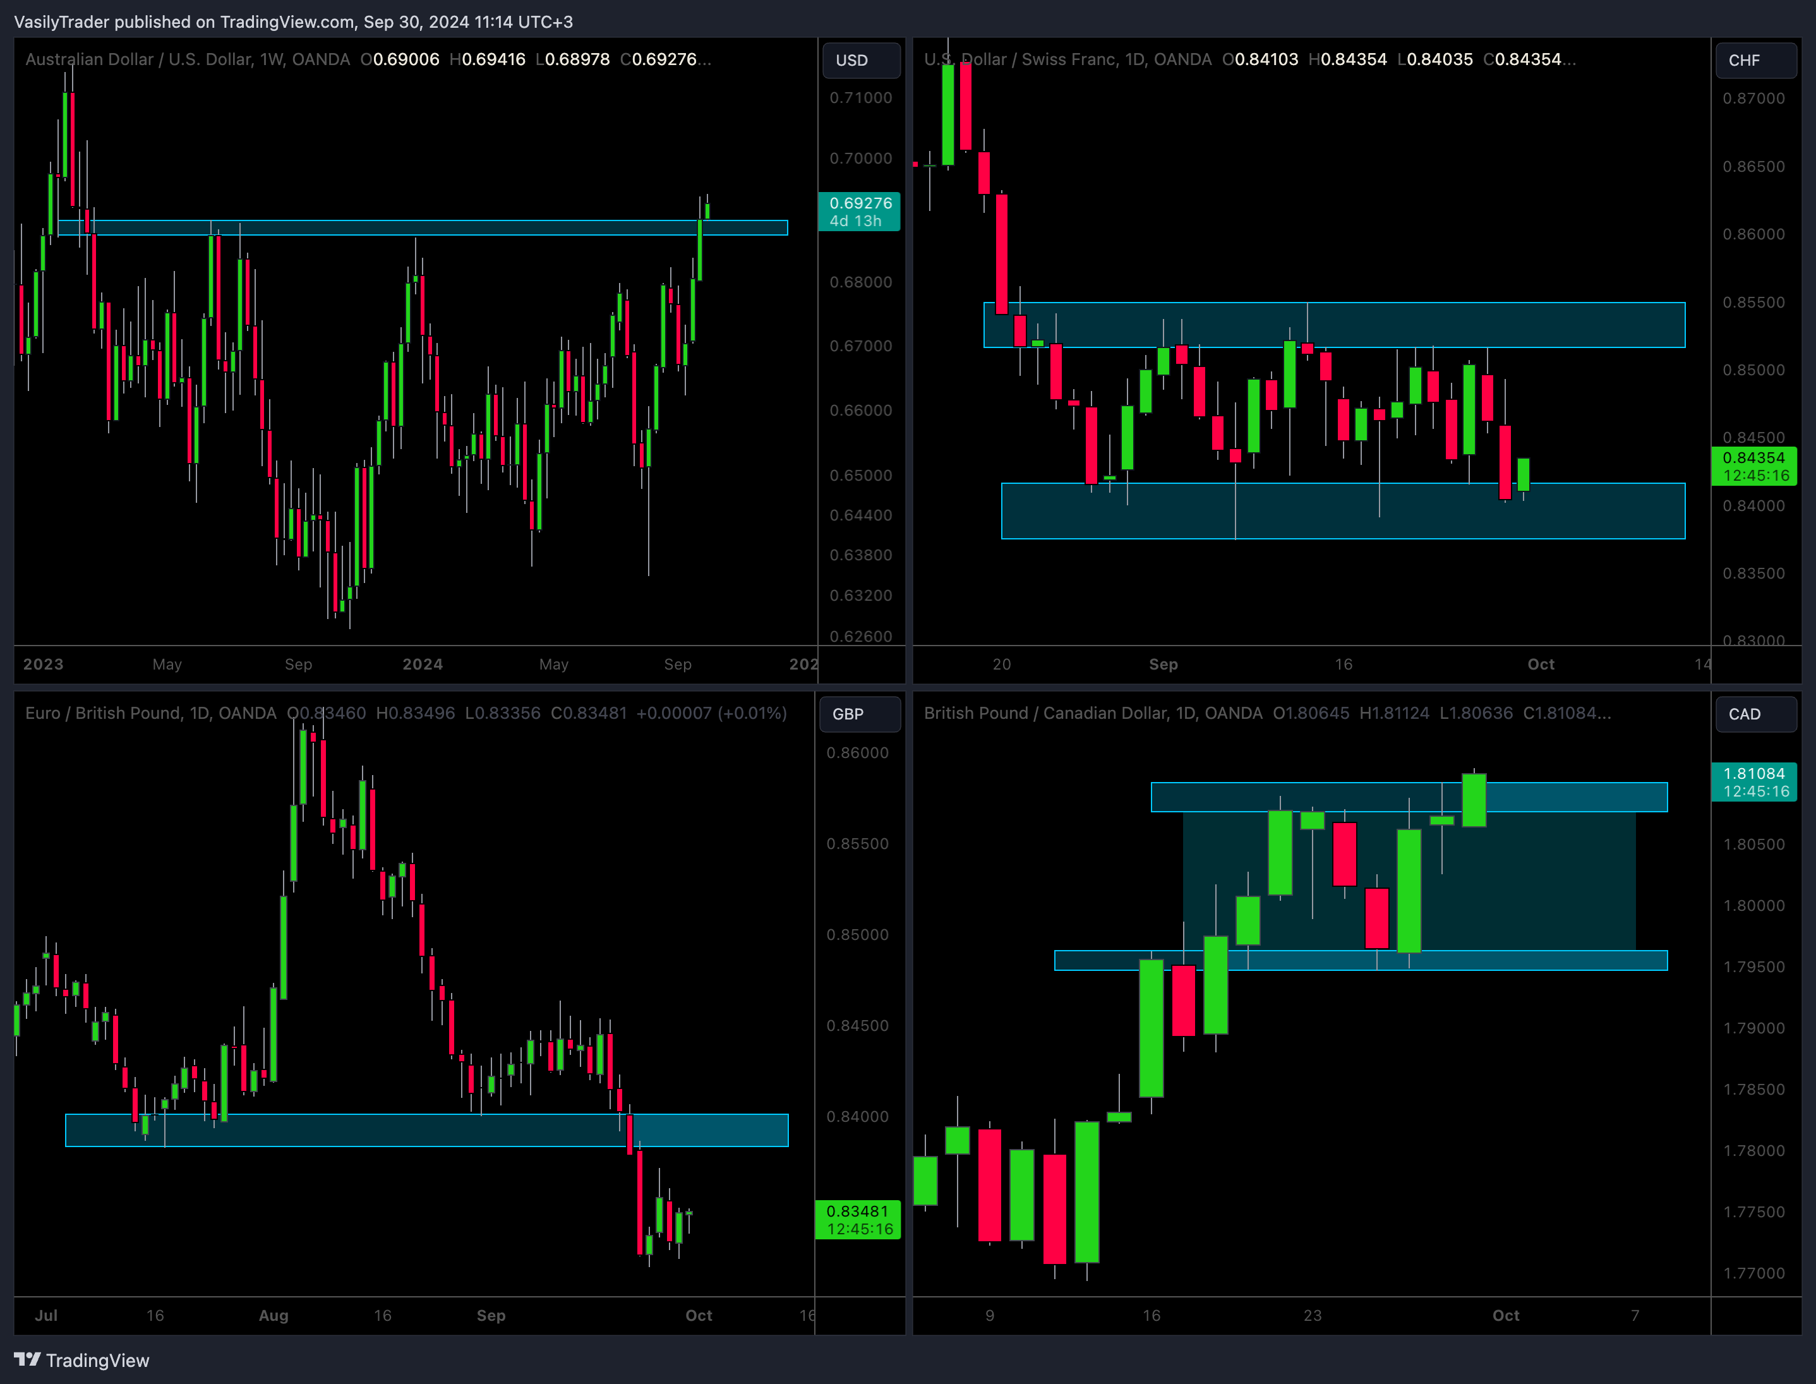
Task: Select the upper GBP/CAD resistance zone rectangle
Action: (x=1409, y=797)
